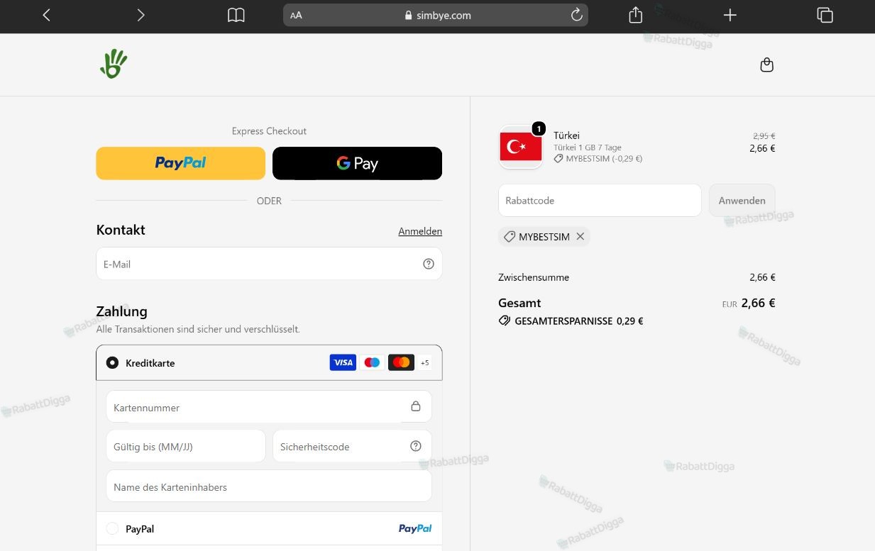Click the green hand Simbye logo

pyautogui.click(x=114, y=64)
